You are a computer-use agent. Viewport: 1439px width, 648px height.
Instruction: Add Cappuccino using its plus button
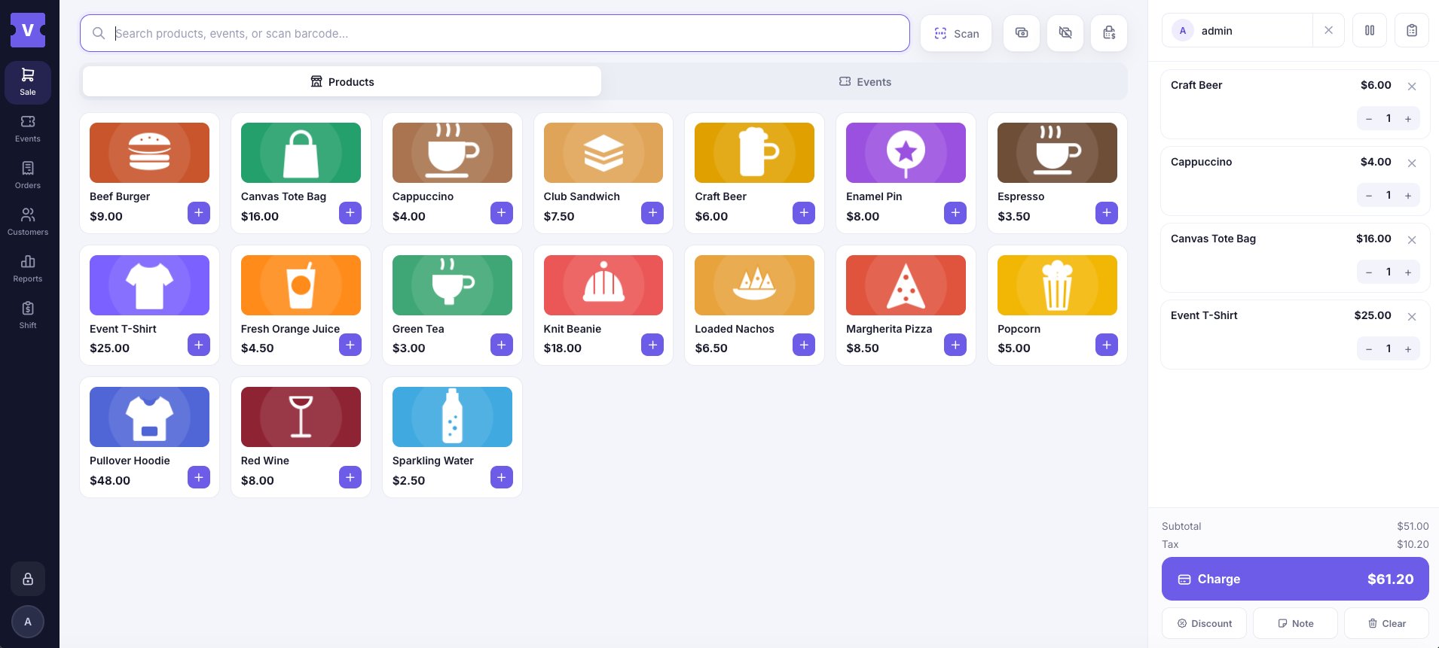coord(502,213)
